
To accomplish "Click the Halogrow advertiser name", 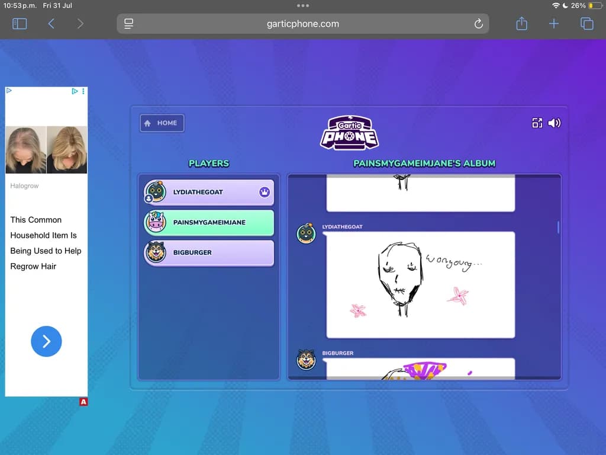I will 24,185.
